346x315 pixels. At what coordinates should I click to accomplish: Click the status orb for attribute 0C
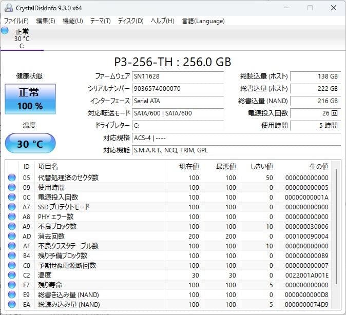pos(12,197)
